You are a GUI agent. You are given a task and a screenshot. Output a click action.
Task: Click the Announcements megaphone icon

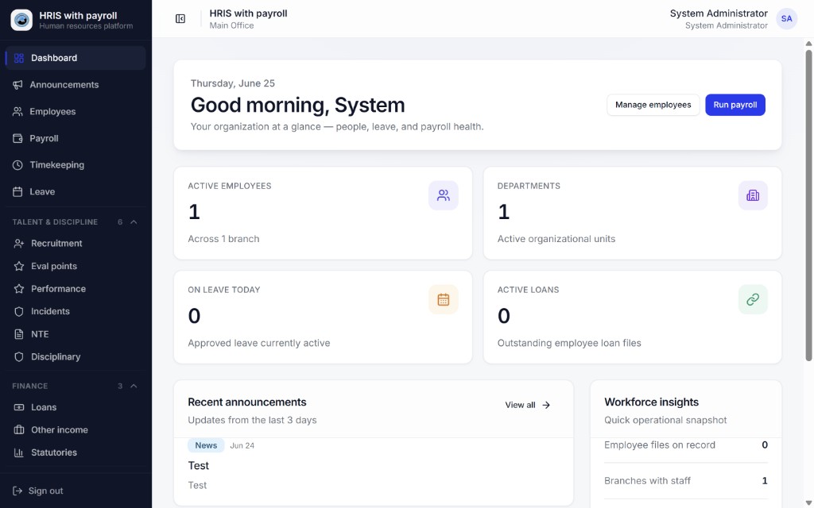tap(17, 84)
